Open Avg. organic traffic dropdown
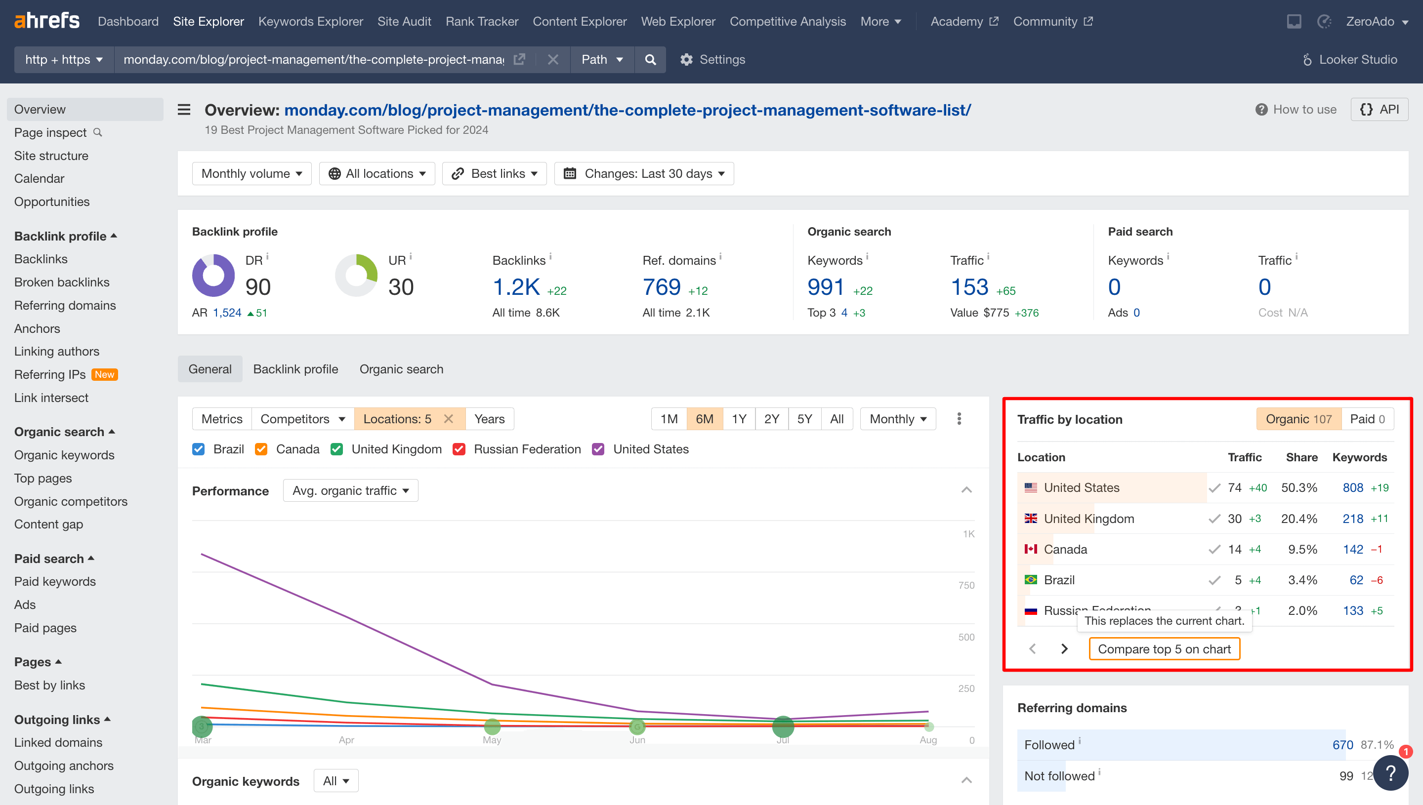 [351, 490]
